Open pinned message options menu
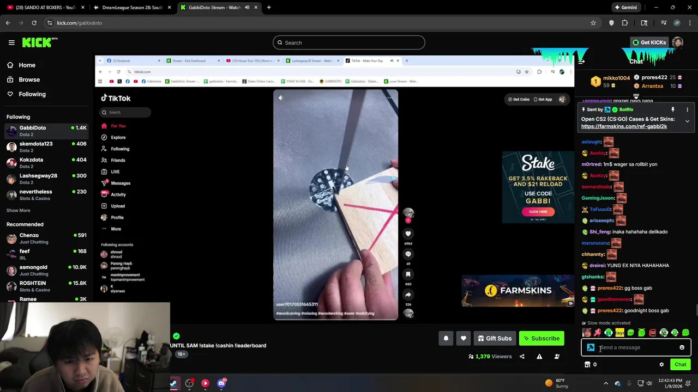This screenshot has width=698, height=392. [x=687, y=109]
